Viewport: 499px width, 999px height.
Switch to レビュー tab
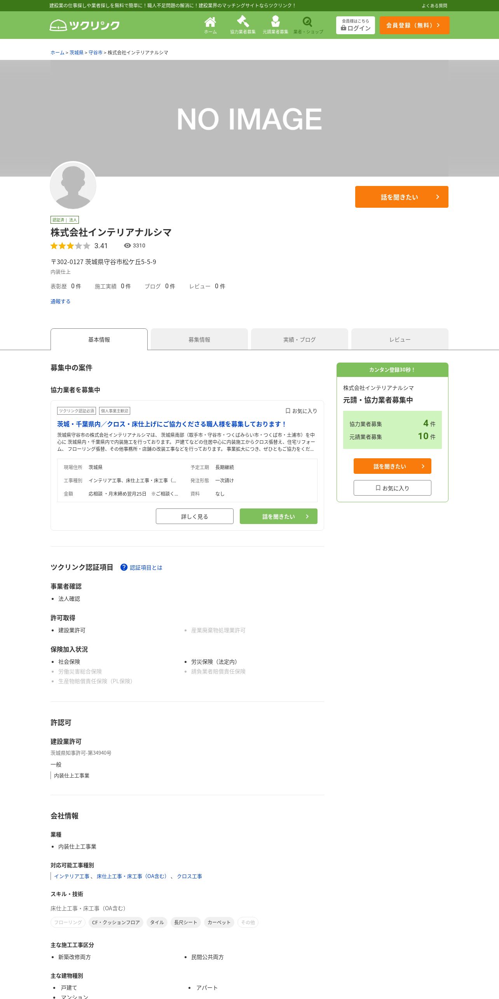[400, 339]
